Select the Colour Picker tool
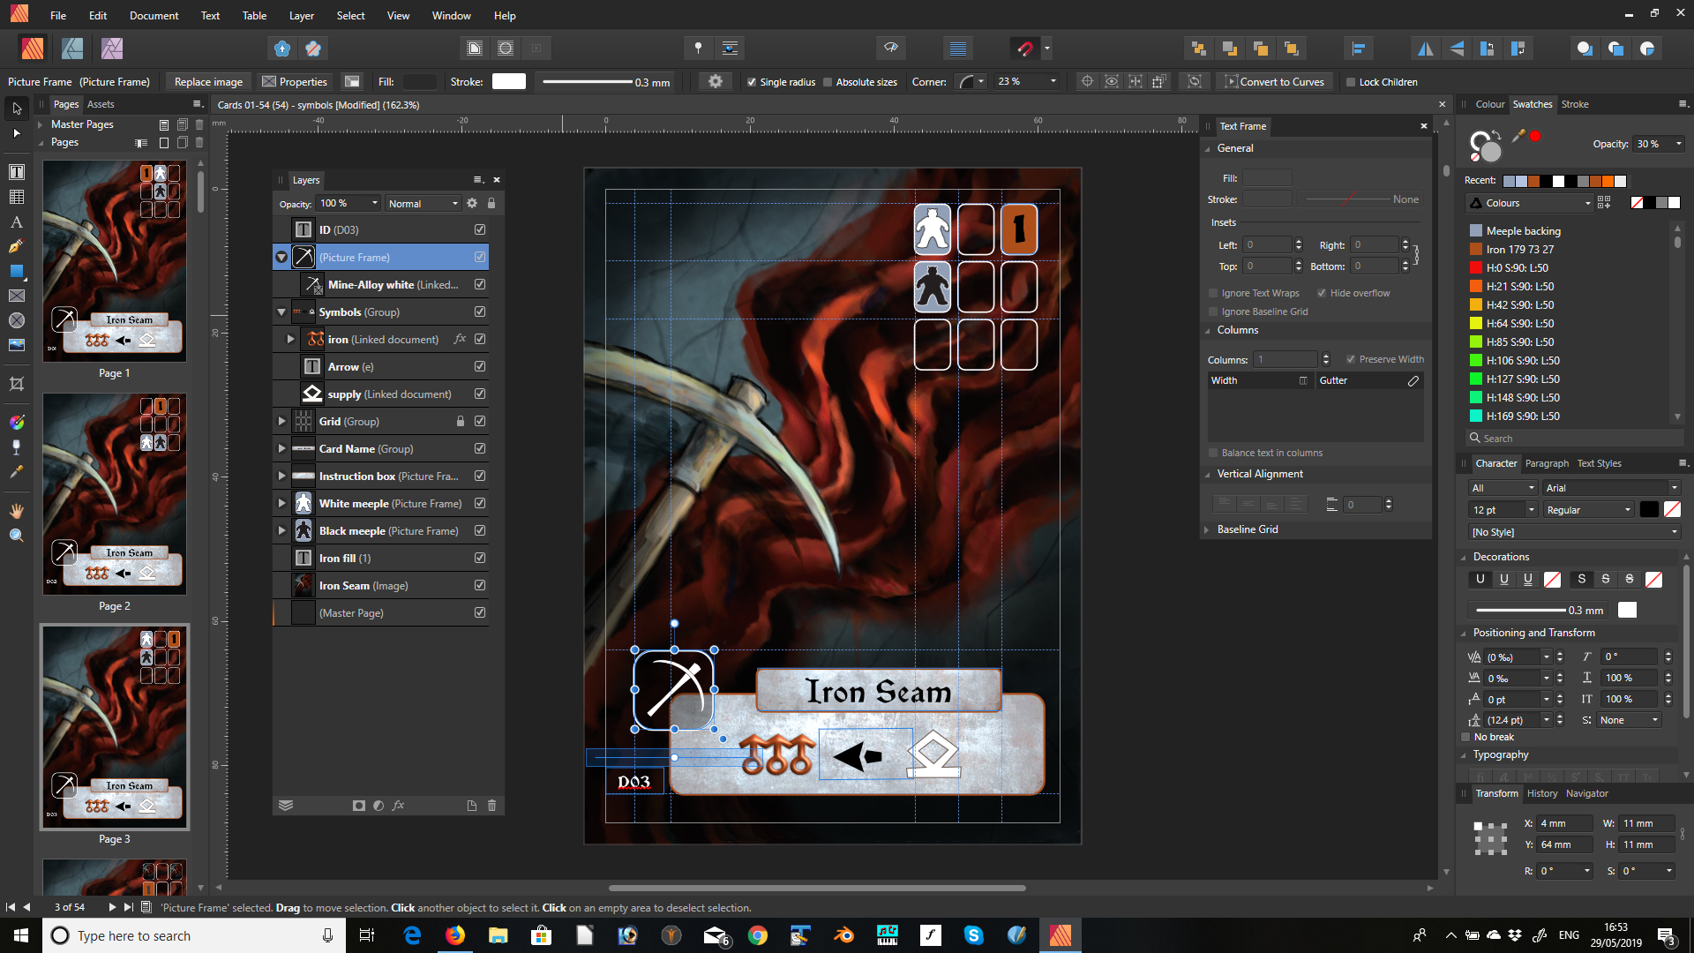Screen dimensions: 1694x953 [x=17, y=472]
